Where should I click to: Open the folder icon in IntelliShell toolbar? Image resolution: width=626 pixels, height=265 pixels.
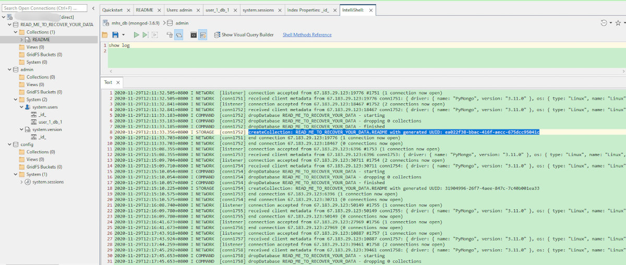(x=105, y=35)
